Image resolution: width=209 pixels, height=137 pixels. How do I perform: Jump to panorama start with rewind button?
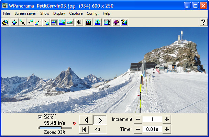coord(84,129)
